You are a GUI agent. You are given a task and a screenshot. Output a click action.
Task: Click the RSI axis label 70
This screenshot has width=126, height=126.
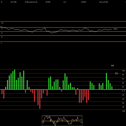click(x=2, y=29)
